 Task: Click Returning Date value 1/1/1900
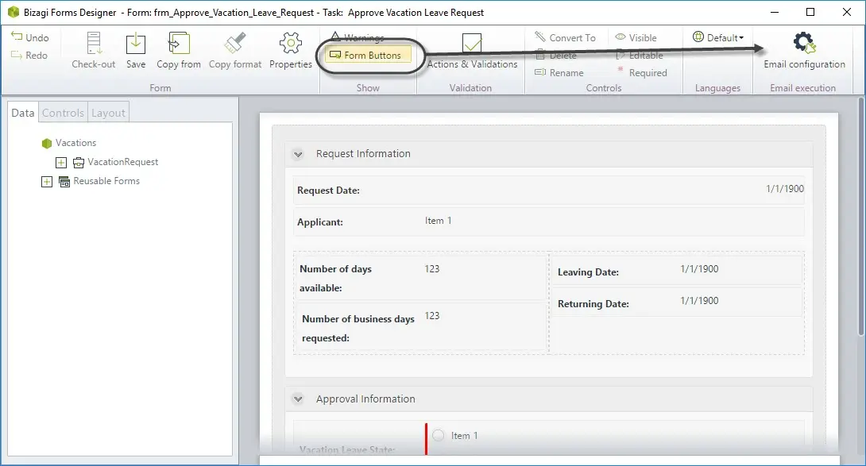coord(699,300)
